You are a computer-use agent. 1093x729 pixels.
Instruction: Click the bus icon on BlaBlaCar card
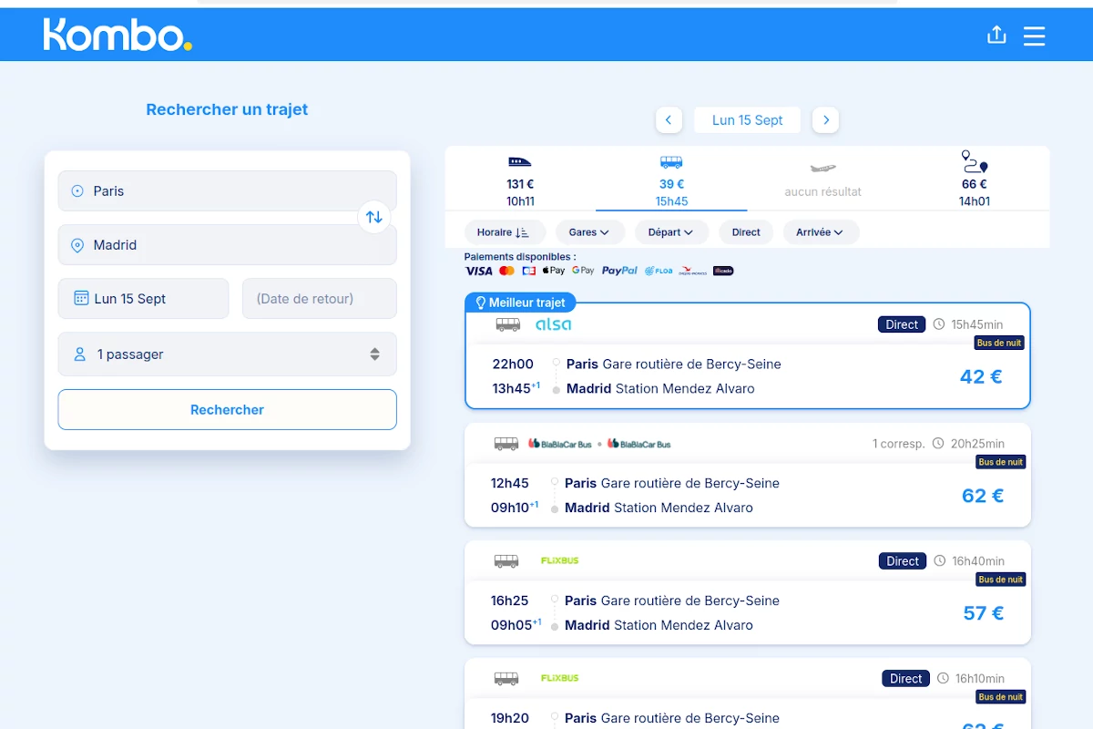click(506, 444)
